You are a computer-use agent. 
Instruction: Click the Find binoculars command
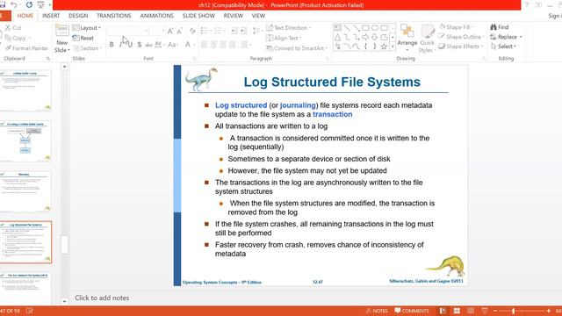[500, 27]
